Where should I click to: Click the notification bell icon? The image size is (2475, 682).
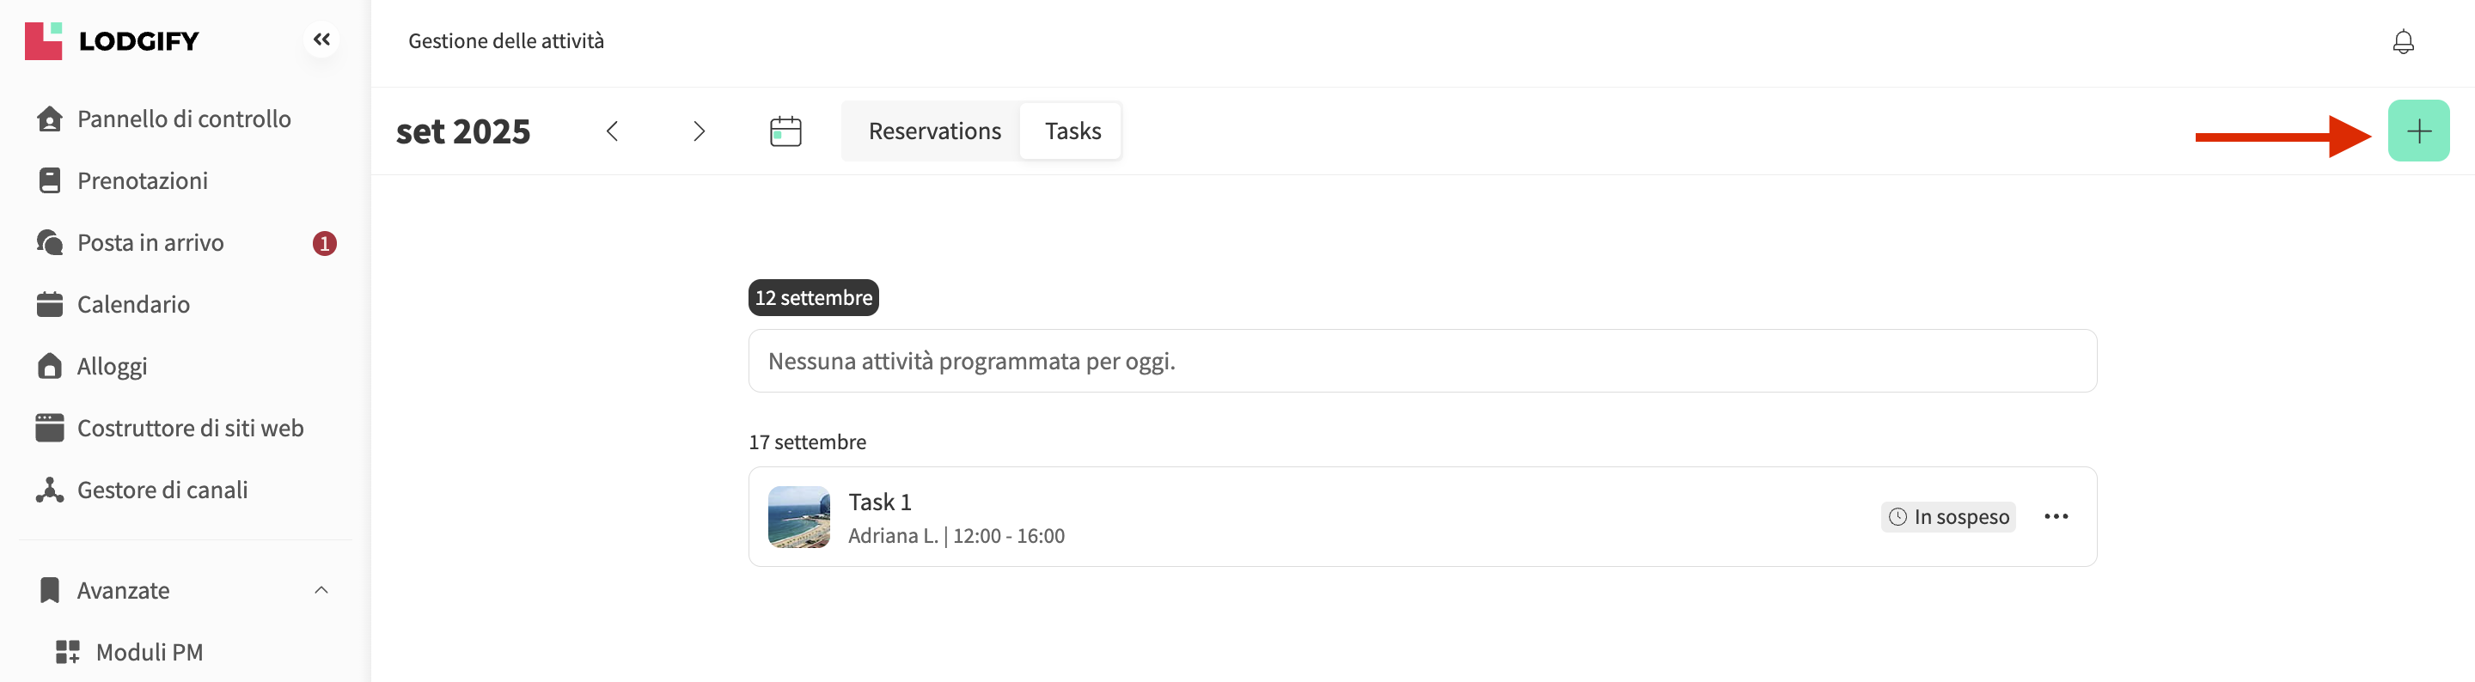pyautogui.click(x=2402, y=41)
